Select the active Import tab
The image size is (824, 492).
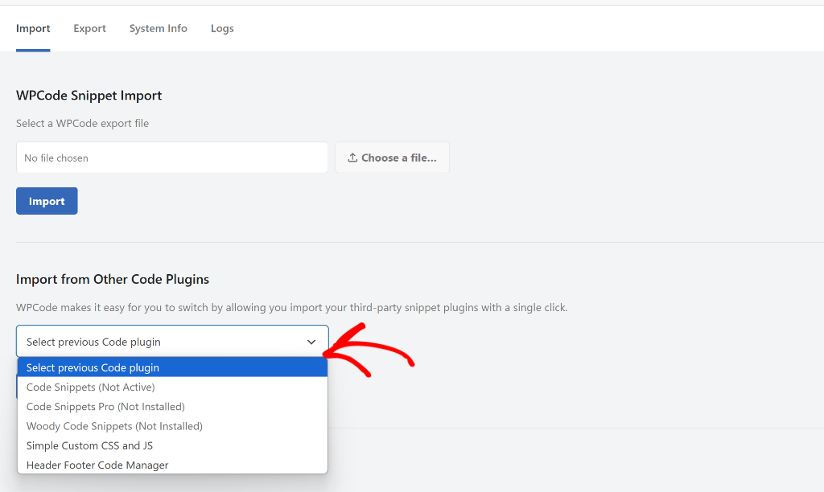(x=32, y=28)
